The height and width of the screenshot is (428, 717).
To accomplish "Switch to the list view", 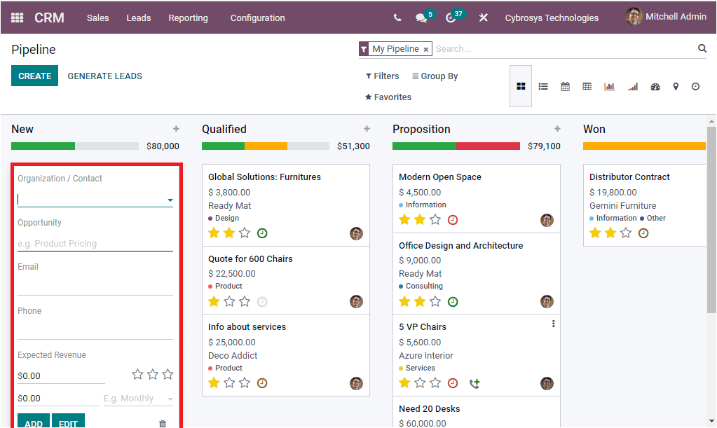I will (543, 85).
